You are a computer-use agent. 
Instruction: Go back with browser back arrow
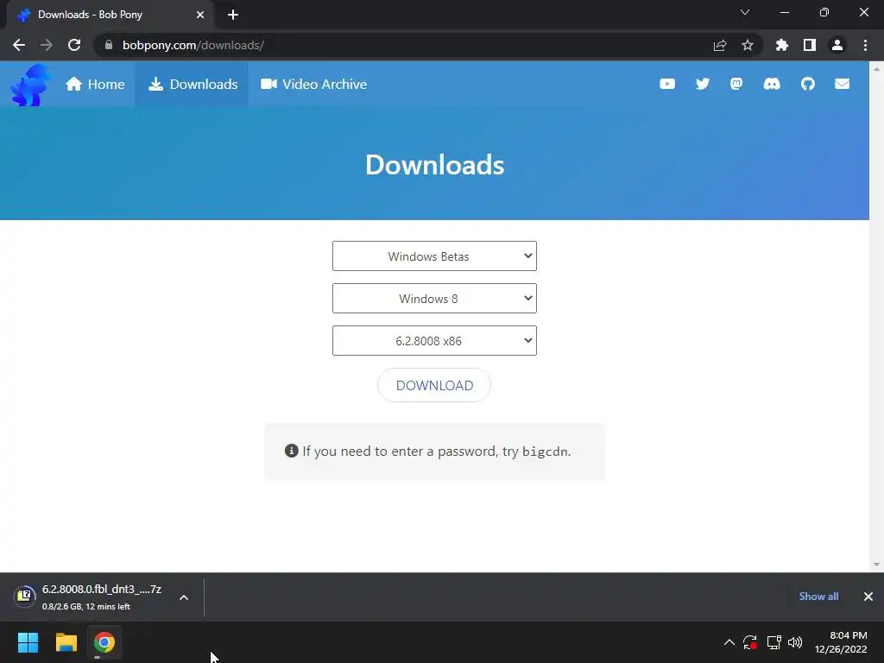click(19, 45)
